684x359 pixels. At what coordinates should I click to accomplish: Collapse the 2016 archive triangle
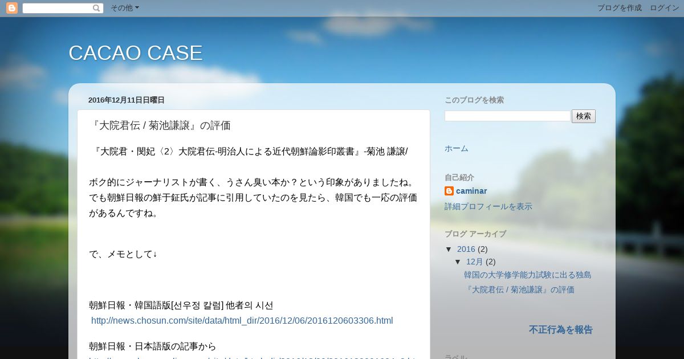click(x=449, y=249)
